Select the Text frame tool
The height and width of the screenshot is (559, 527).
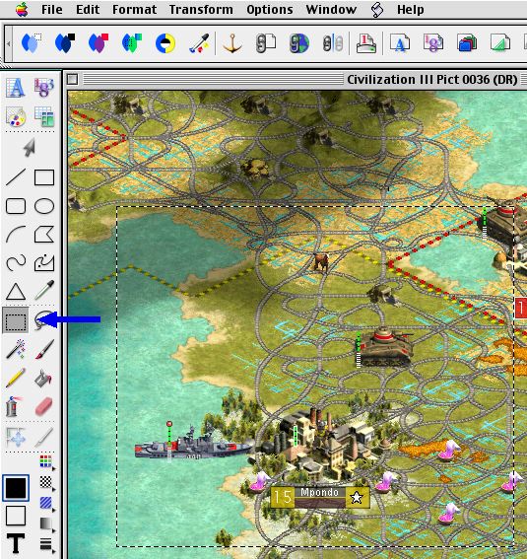[16, 88]
